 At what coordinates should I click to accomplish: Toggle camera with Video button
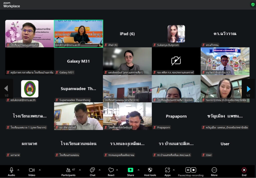pos(32,172)
